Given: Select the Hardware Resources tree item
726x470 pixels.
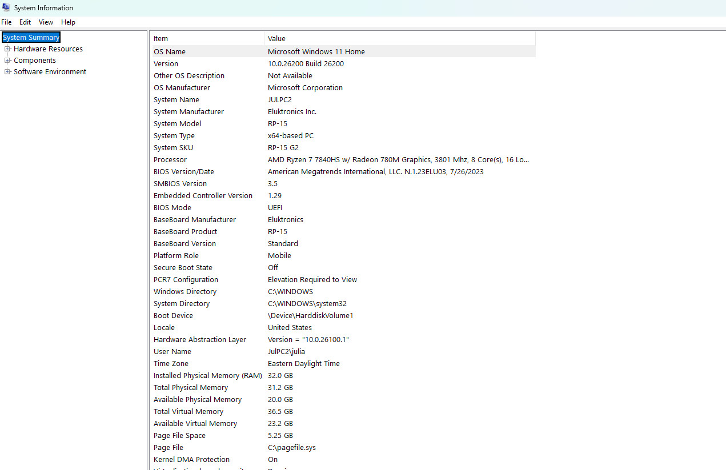Looking at the screenshot, I should [x=48, y=49].
